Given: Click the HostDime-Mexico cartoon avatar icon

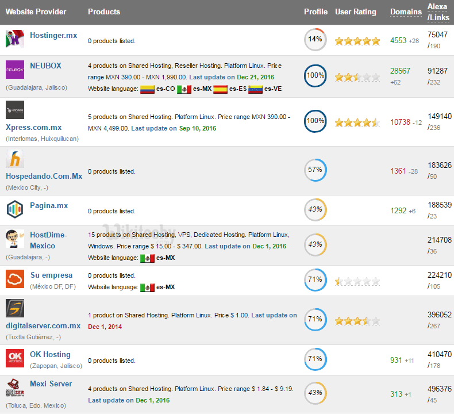Looking at the screenshot, I should click(15, 239).
